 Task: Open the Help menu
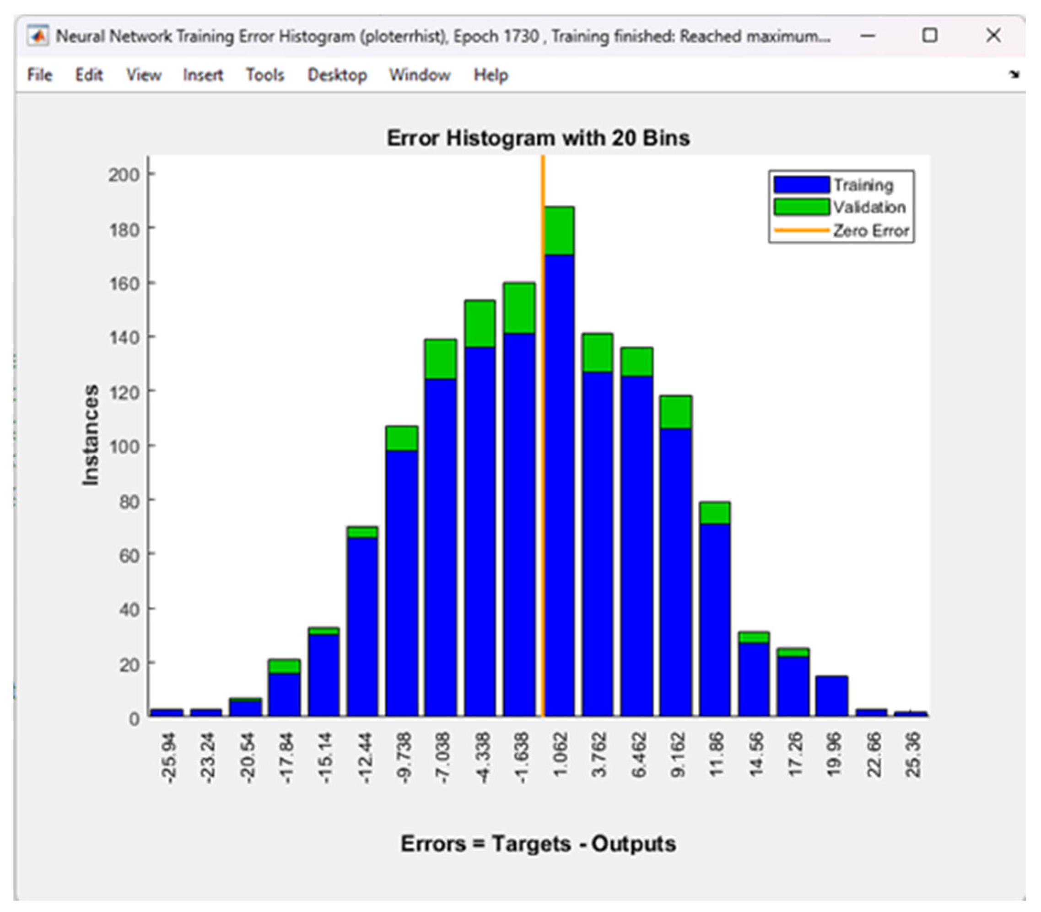click(491, 75)
